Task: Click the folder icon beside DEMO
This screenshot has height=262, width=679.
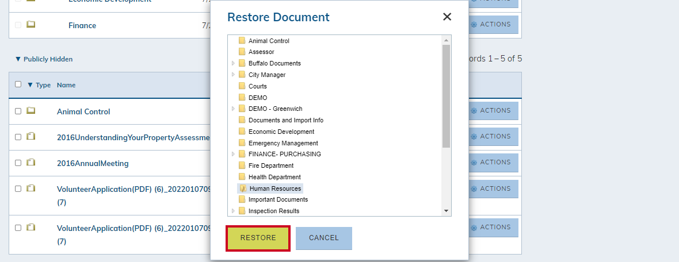Action: tap(242, 98)
